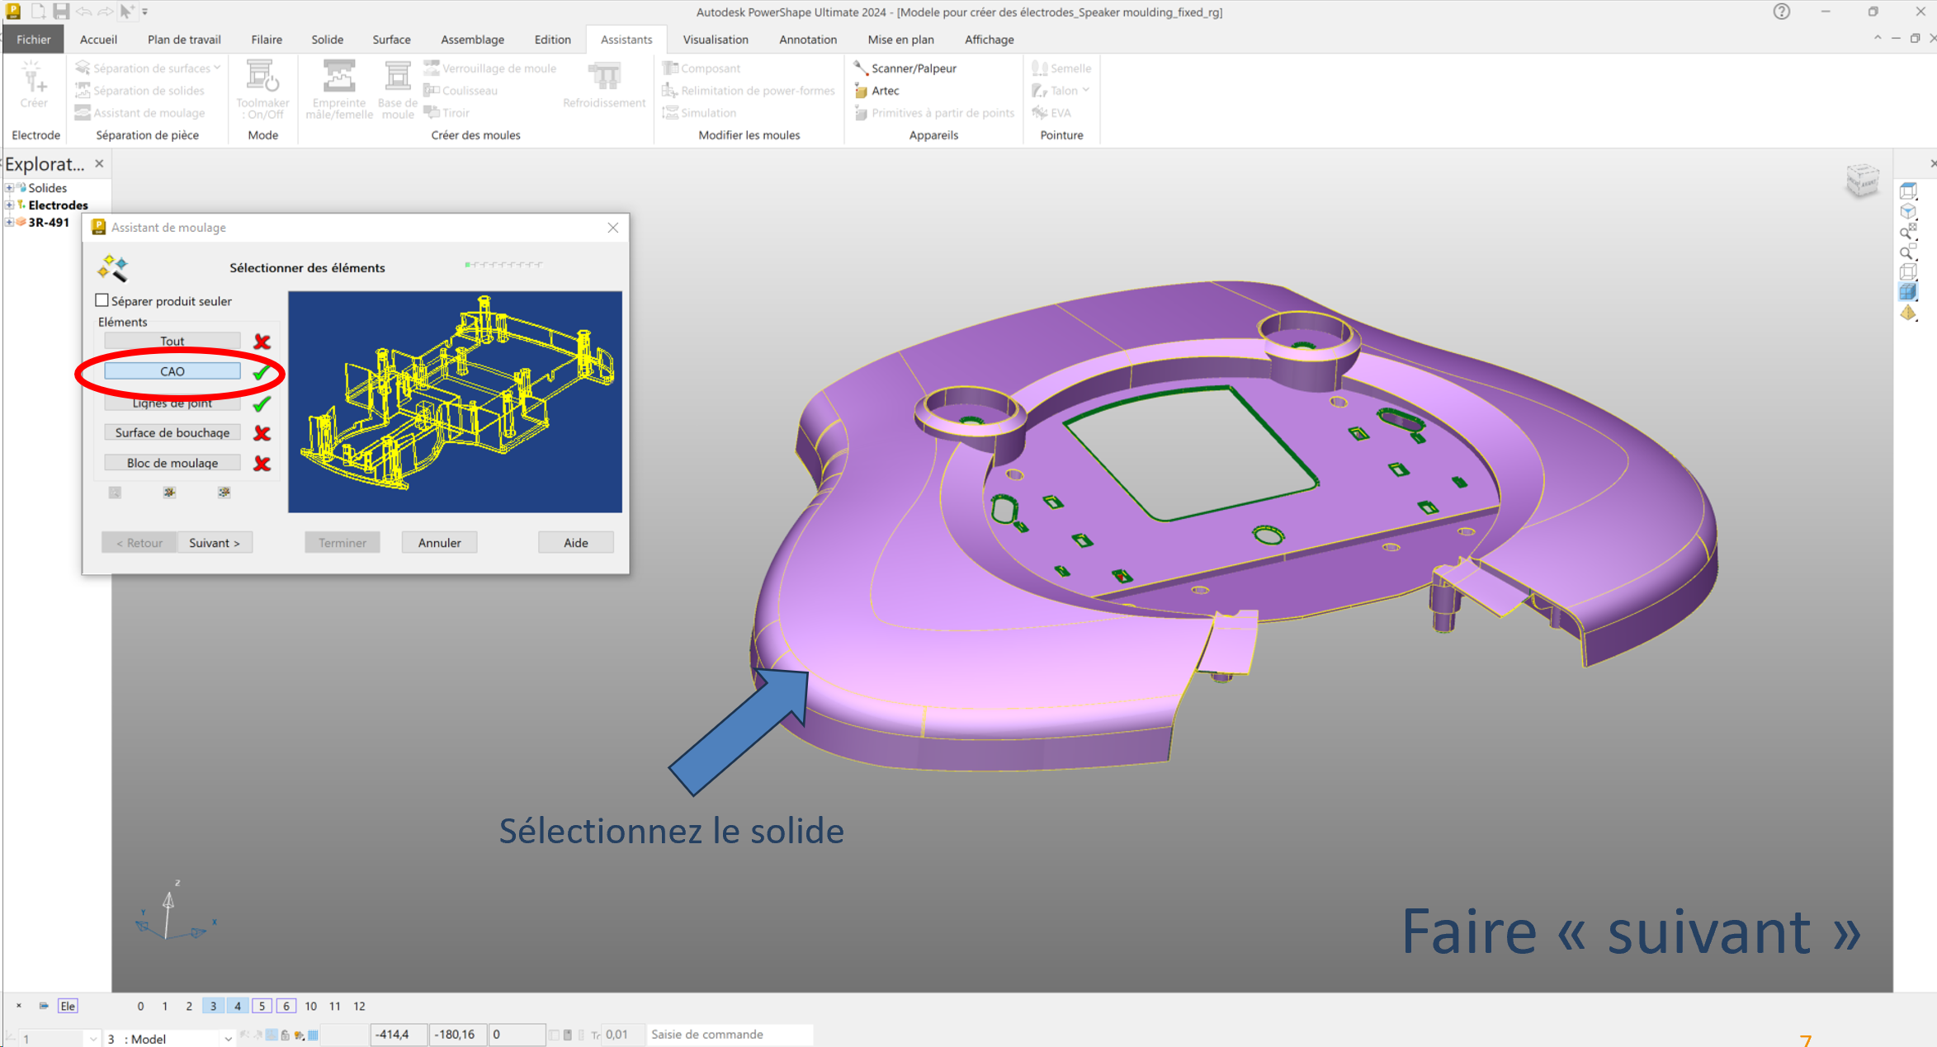Click the Bloc de moulage button
This screenshot has width=1937, height=1047.
pyautogui.click(x=172, y=463)
